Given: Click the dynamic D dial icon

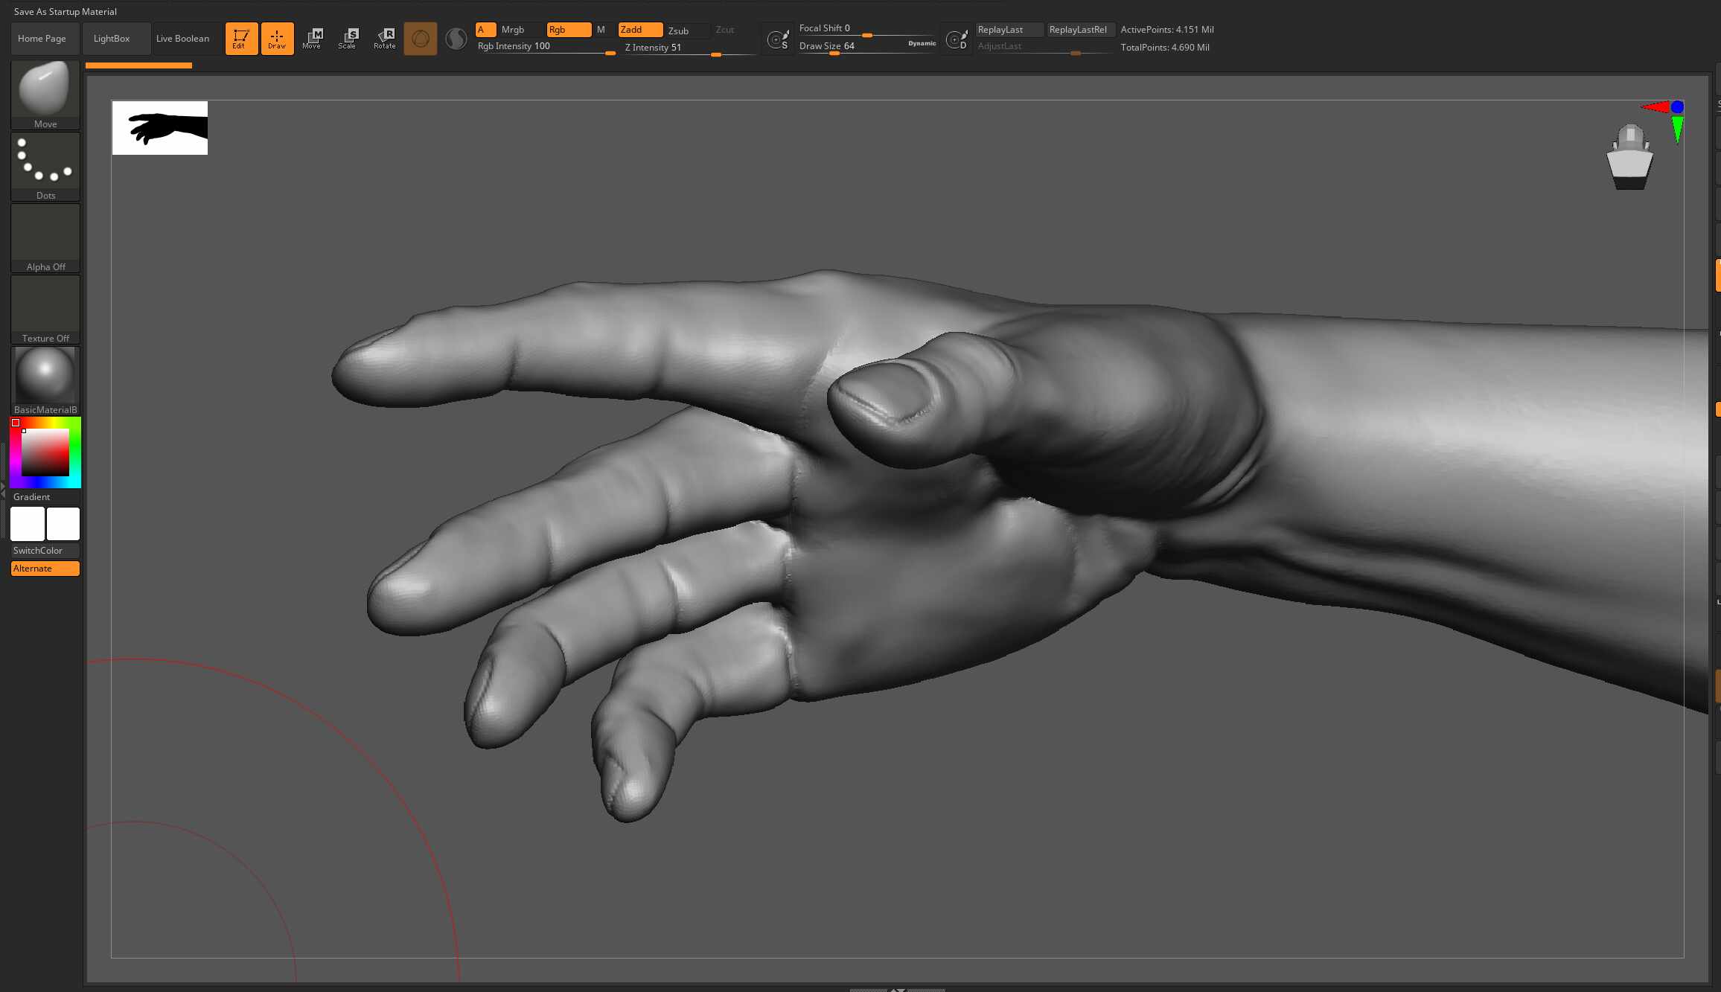Looking at the screenshot, I should pyautogui.click(x=957, y=39).
